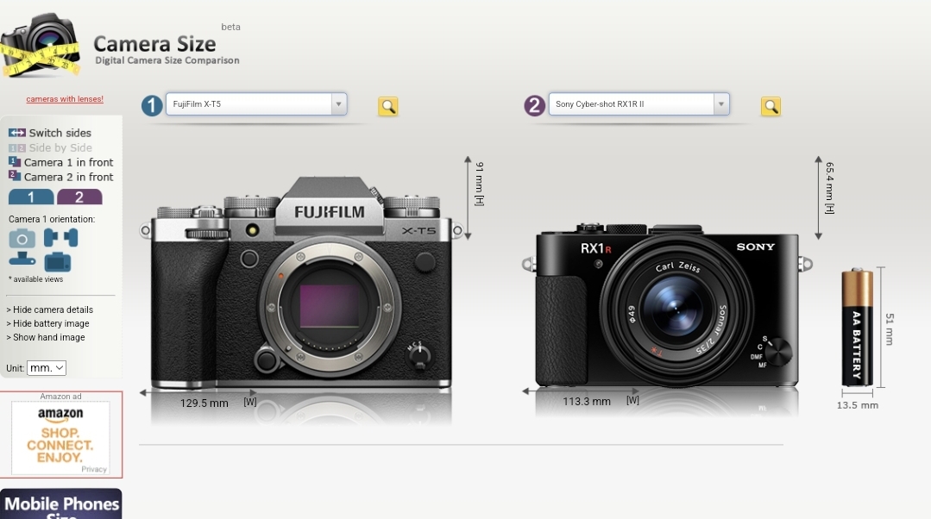Screen dimensions: 931x519
Task: Show hand image
Action: pos(46,337)
